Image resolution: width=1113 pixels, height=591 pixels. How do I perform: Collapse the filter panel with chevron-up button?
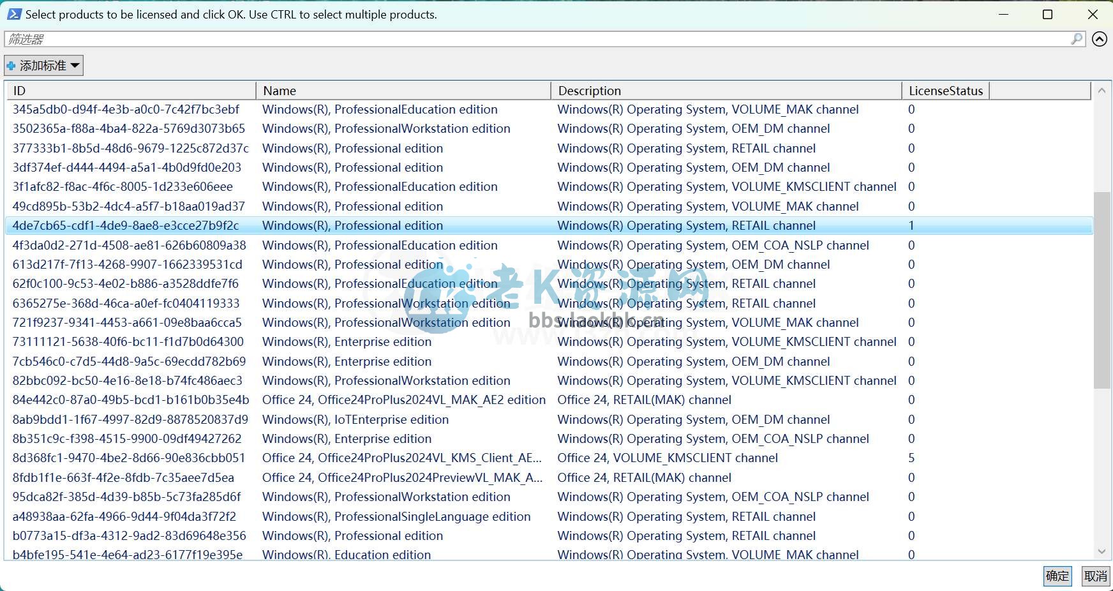point(1099,40)
